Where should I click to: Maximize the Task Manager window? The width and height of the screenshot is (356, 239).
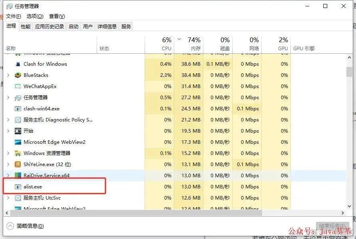325,6
